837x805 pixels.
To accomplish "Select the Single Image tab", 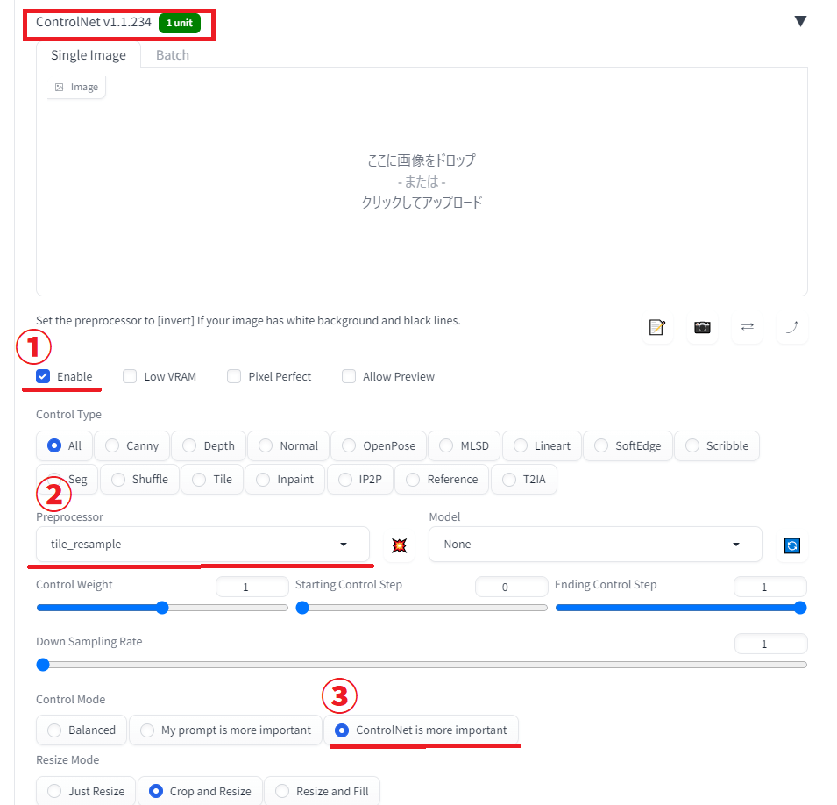I will [89, 55].
